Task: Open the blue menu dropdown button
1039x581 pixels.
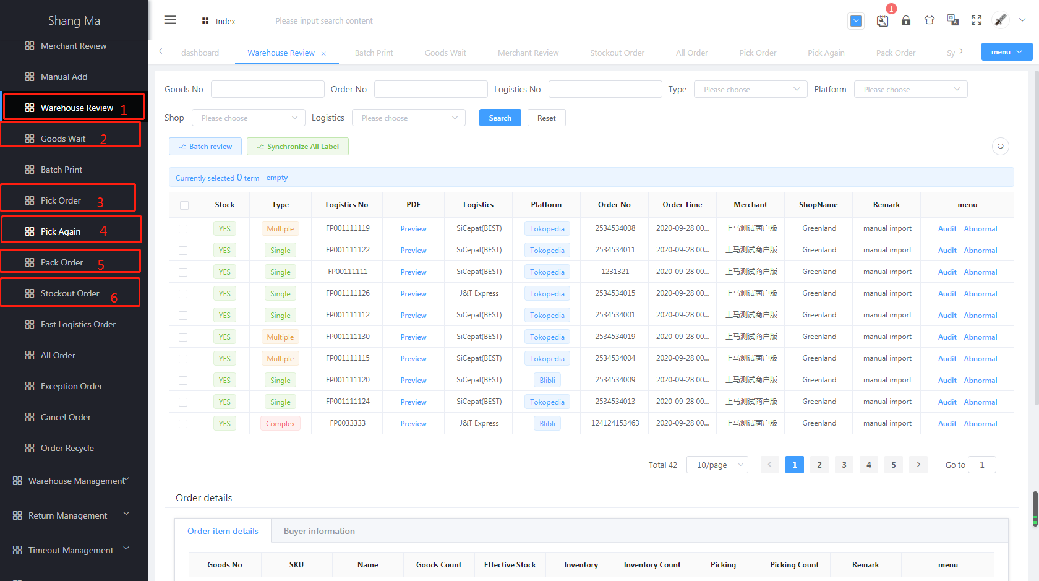Action: coord(1007,52)
